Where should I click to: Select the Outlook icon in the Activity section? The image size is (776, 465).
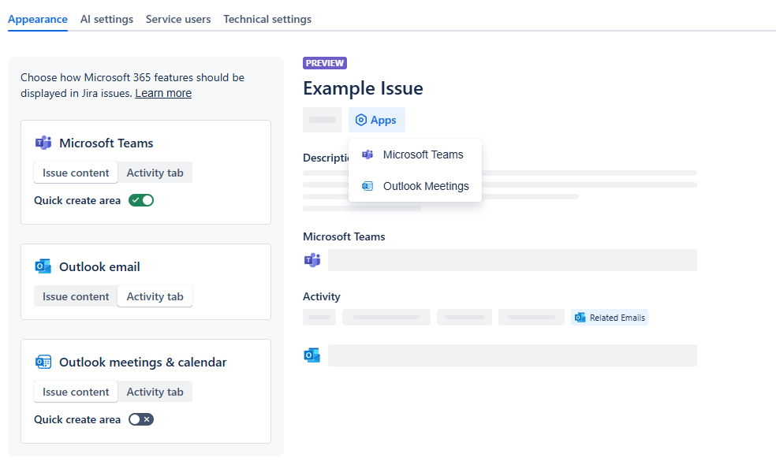312,355
